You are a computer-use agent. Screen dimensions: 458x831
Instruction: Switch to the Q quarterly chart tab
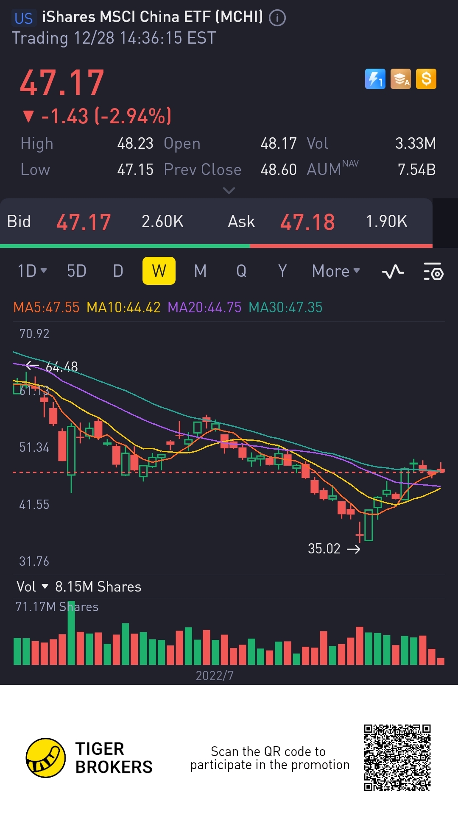[x=241, y=271]
